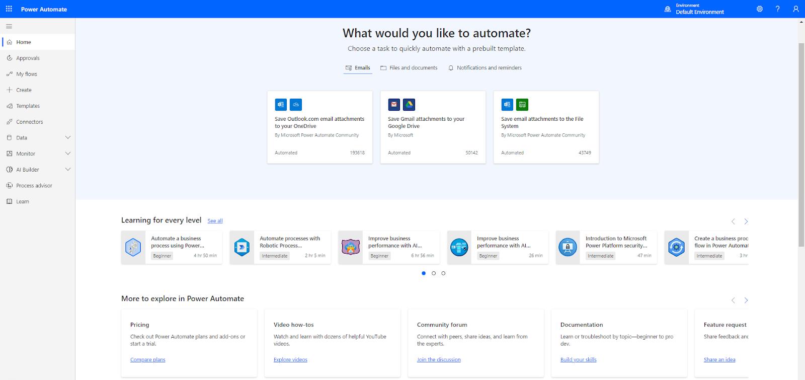Click the Outlook icon on OneDrive template card
The image size is (805, 380).
point(281,105)
